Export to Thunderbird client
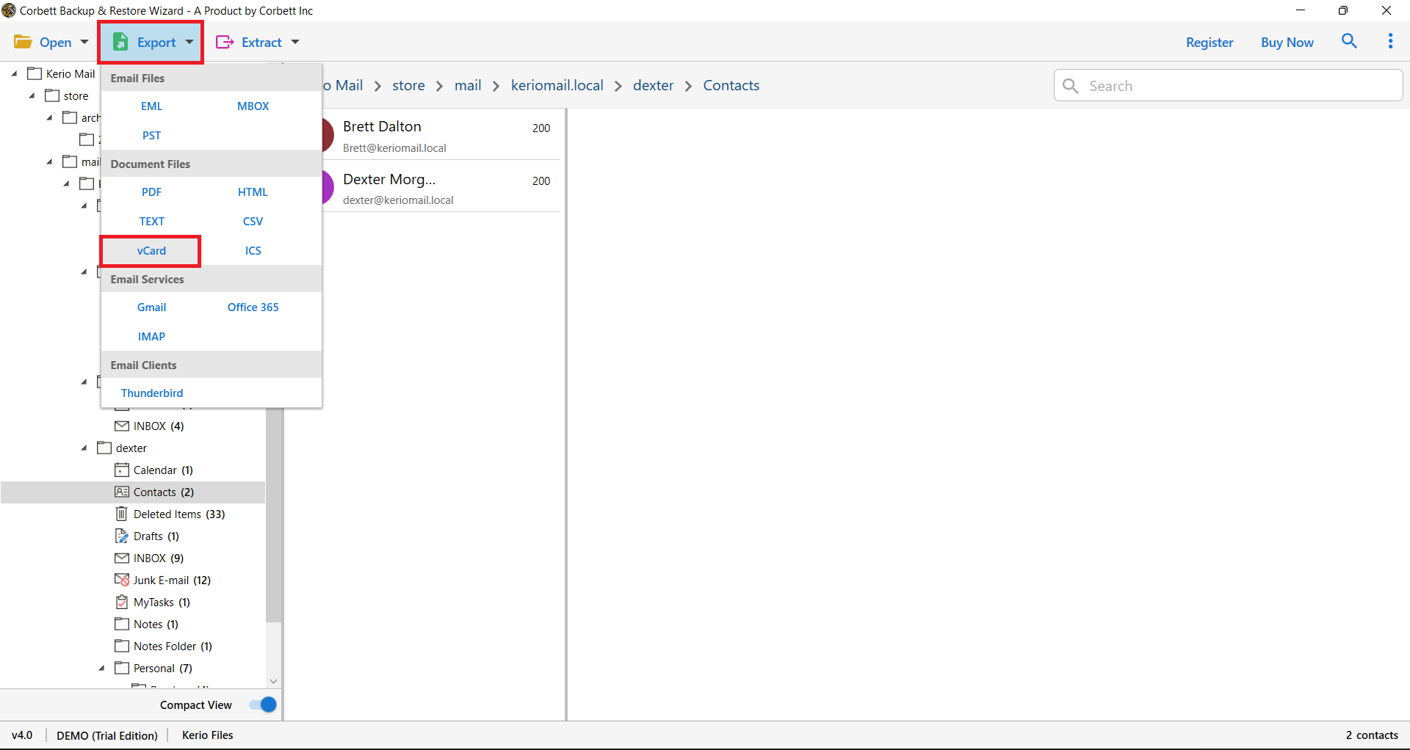This screenshot has width=1410, height=750. click(152, 393)
